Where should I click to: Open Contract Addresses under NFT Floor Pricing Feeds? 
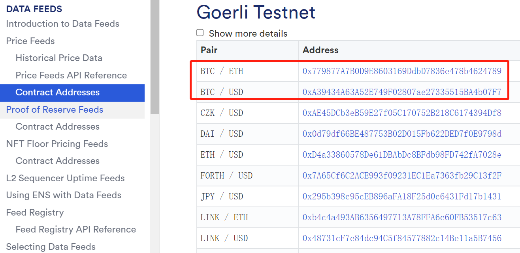pos(58,161)
